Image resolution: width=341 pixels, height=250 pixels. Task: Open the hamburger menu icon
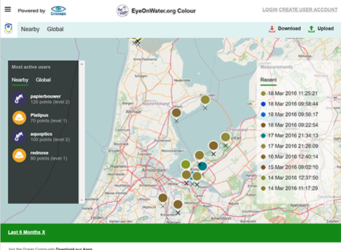(x=7, y=10)
